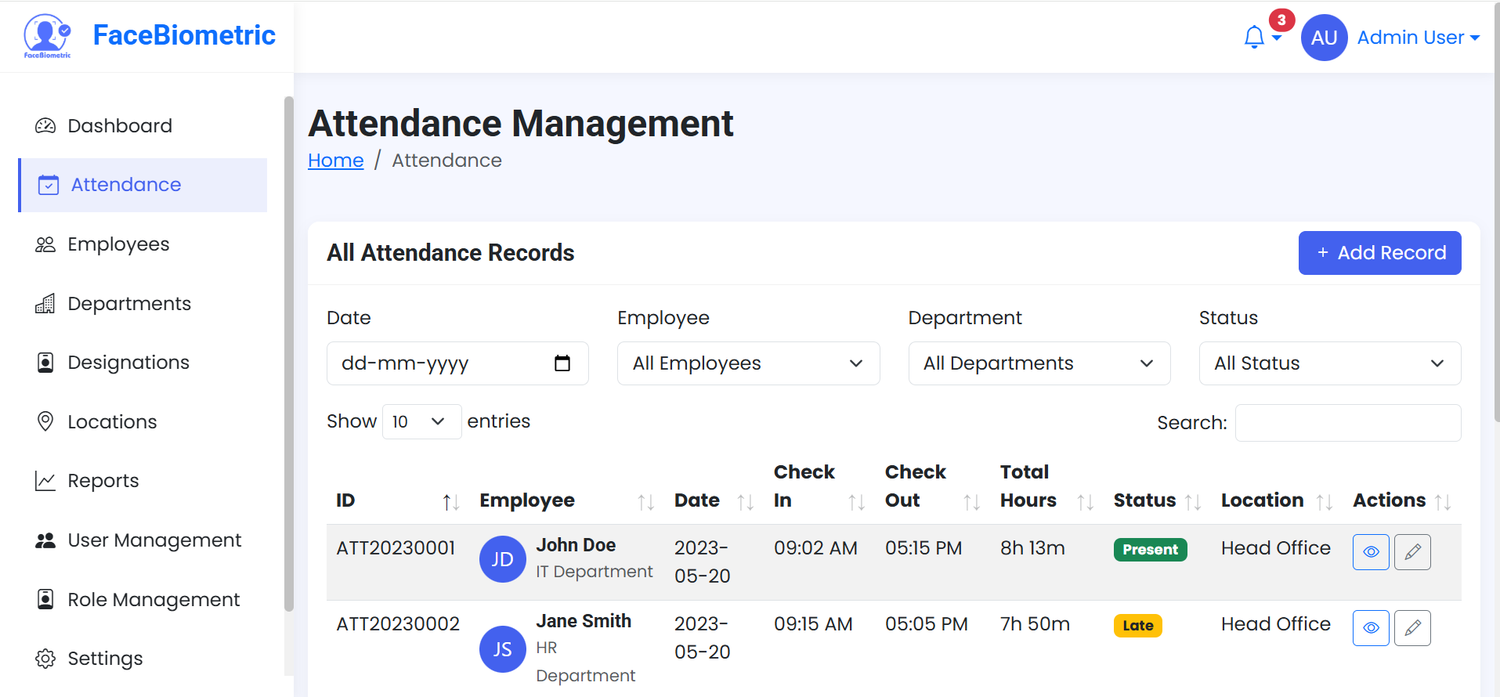Click the 05:15 PM check-out time
1500x697 pixels.
(x=923, y=548)
